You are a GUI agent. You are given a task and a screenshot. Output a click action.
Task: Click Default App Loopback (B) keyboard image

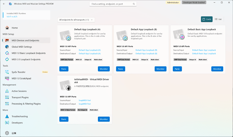(x=122, y=35)
